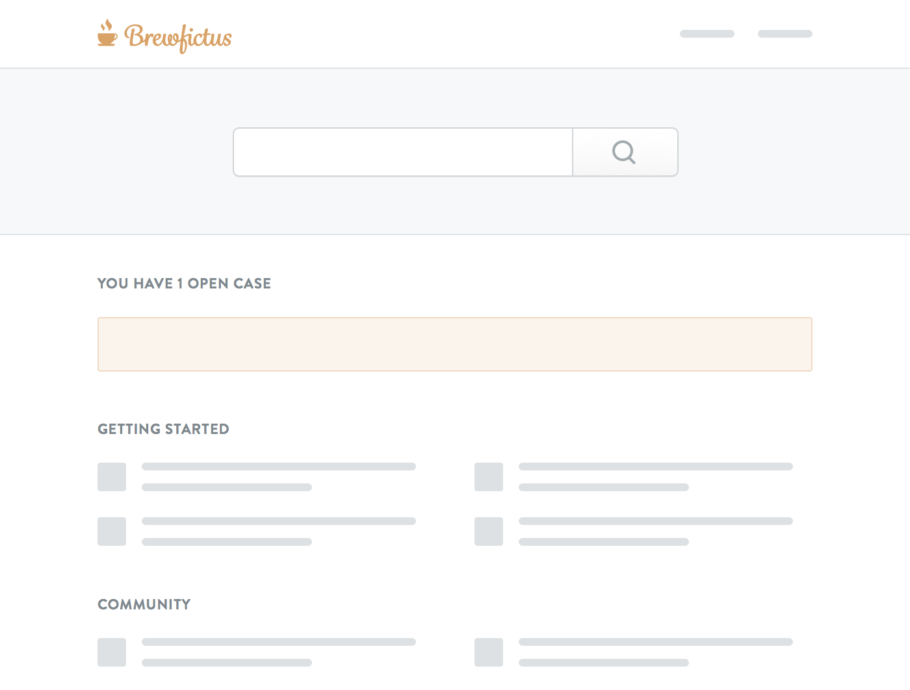910x690 pixels.
Task: Open the first header navigation placeholder link
Action: [x=707, y=34]
